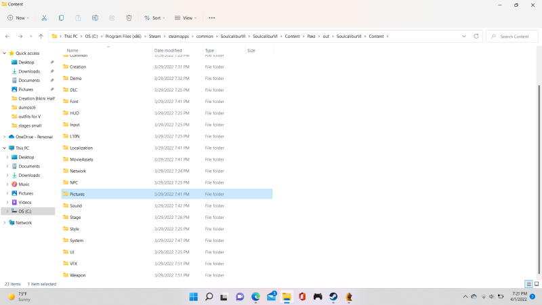Click weather widget showing 73°F Sunny

20,297
